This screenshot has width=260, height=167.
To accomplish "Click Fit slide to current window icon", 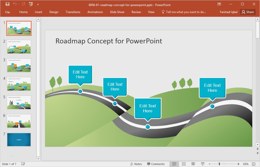I will [256, 164].
